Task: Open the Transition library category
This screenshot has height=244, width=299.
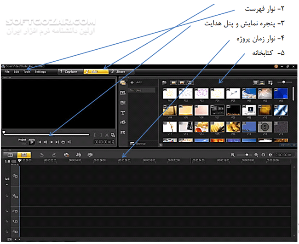Action: [x=123, y=93]
